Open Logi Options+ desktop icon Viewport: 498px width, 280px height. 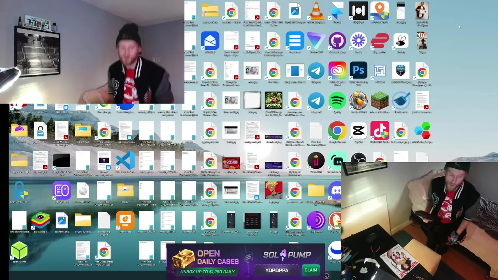tap(61, 191)
